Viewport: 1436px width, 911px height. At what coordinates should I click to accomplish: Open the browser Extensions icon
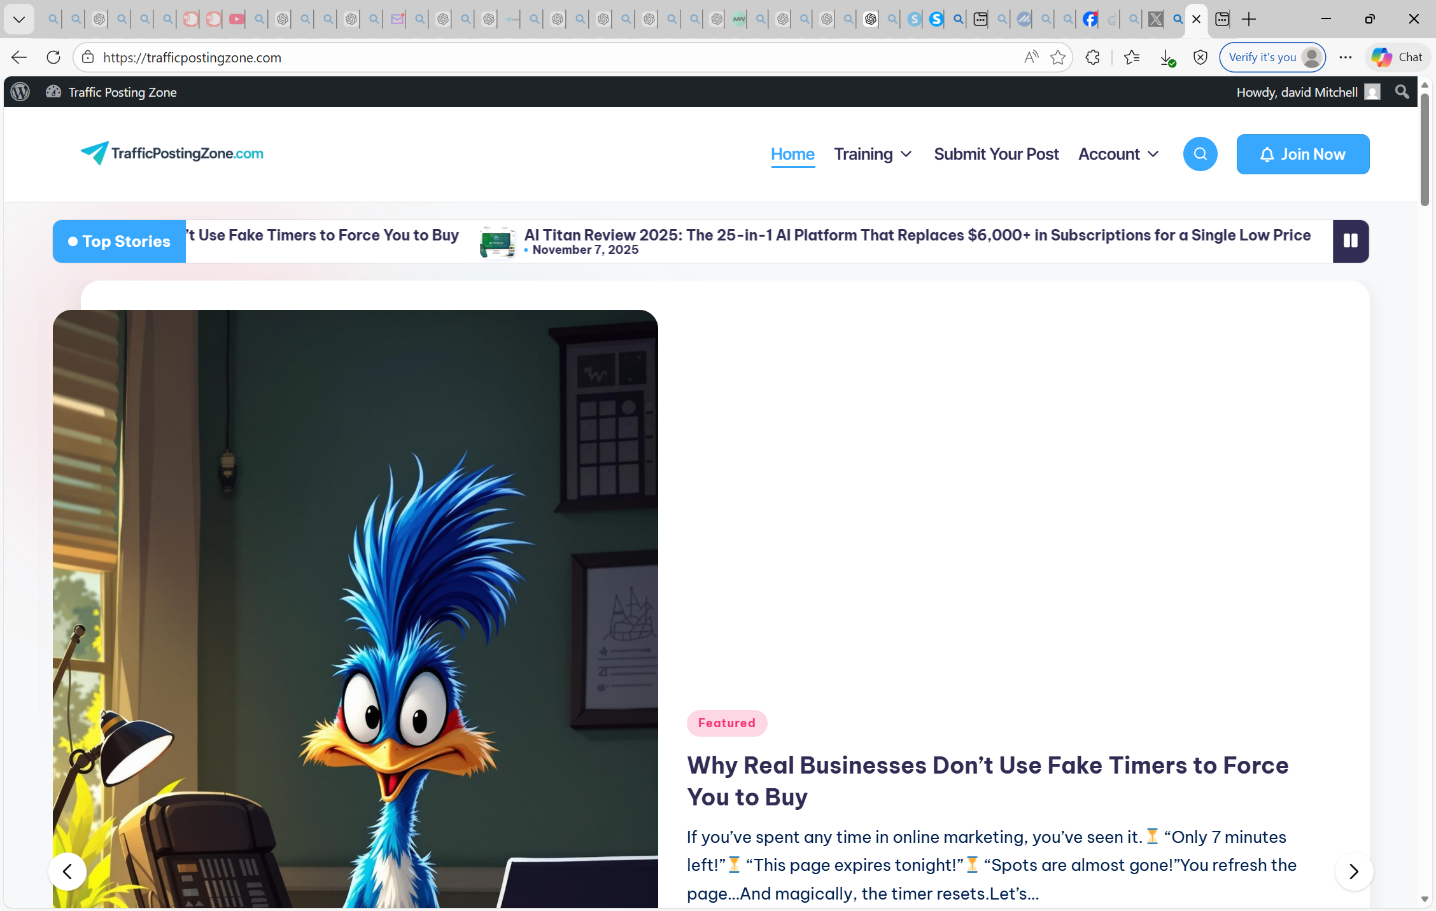pos(1092,57)
